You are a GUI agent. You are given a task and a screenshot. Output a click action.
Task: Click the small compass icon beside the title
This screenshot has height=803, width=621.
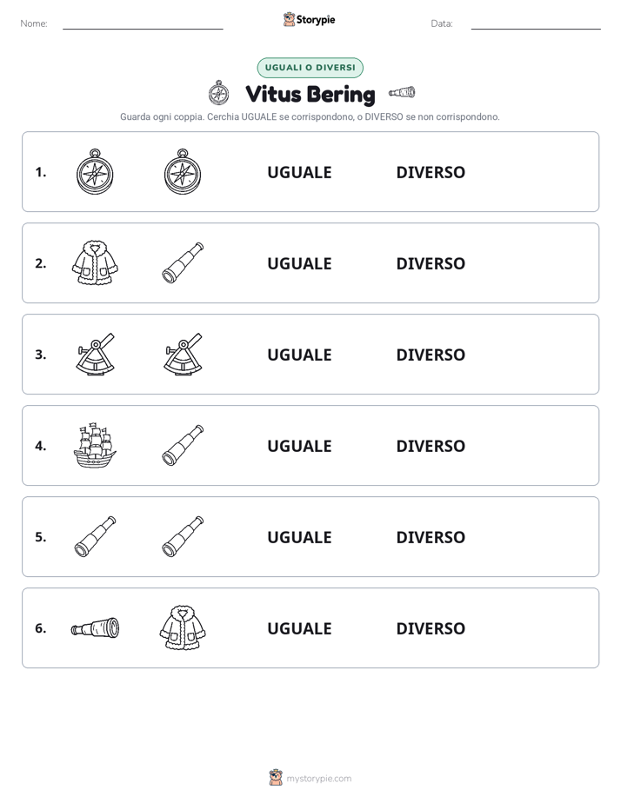pyautogui.click(x=219, y=93)
